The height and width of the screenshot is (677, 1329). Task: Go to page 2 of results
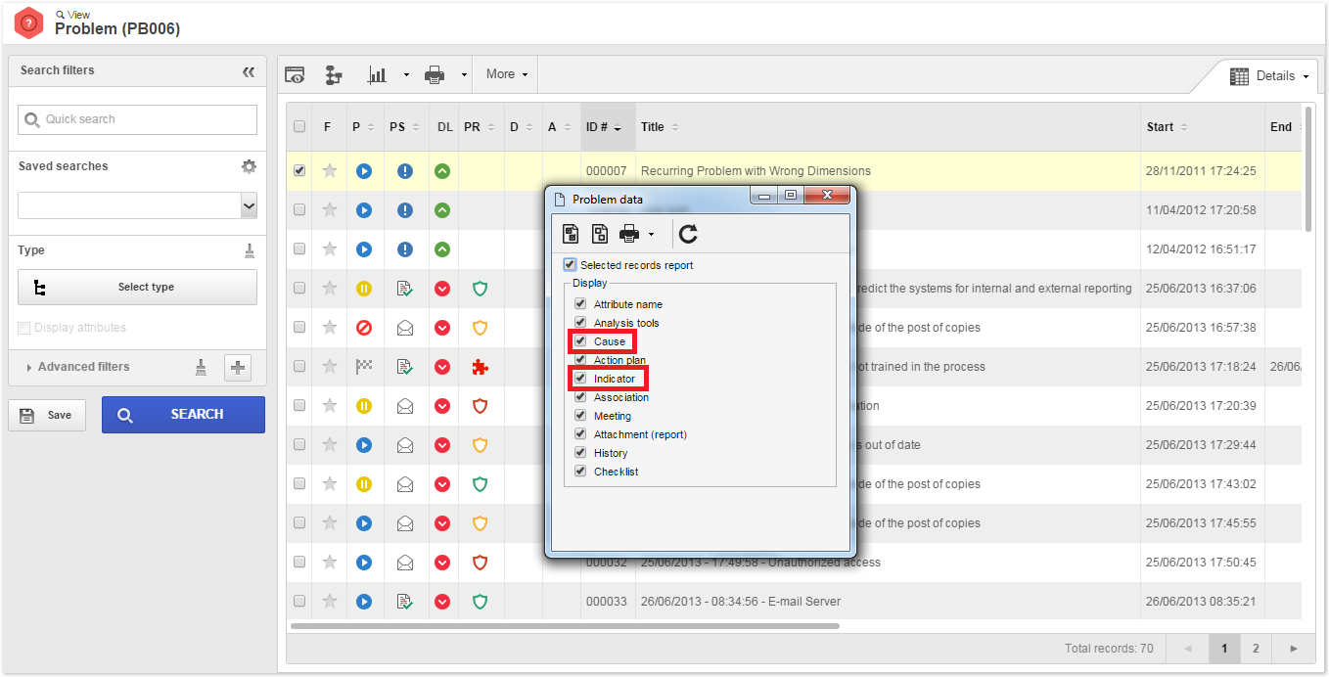click(x=1256, y=649)
